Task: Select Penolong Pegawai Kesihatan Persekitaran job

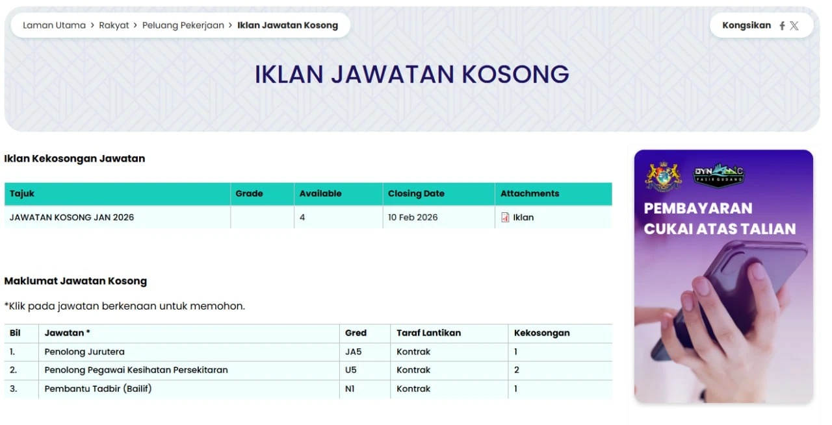Action: pyautogui.click(x=136, y=370)
